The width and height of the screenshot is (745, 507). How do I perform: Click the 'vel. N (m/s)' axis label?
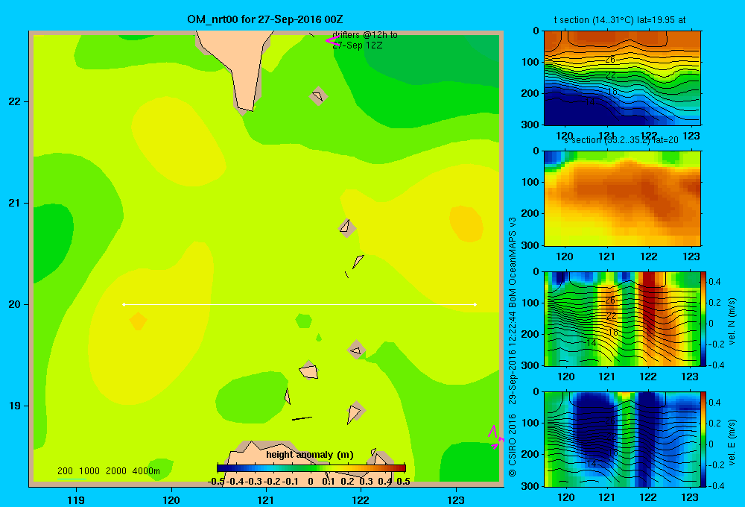coord(732,321)
